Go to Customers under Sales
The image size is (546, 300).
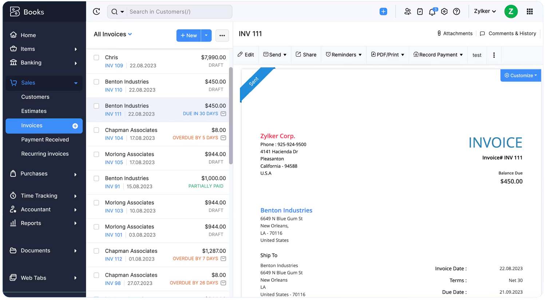point(35,97)
